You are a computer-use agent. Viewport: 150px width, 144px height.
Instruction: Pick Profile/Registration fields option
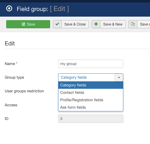coord(91,100)
